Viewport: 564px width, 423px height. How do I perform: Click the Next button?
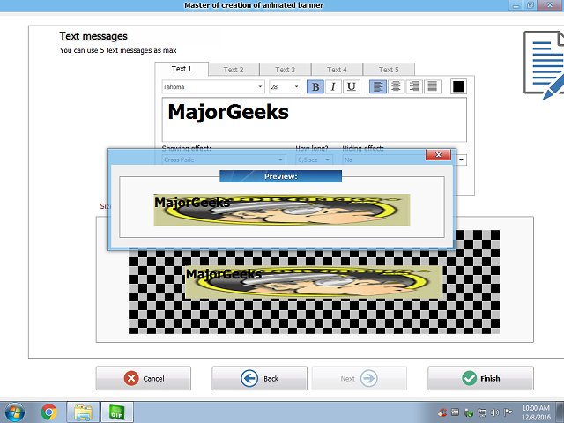point(360,378)
